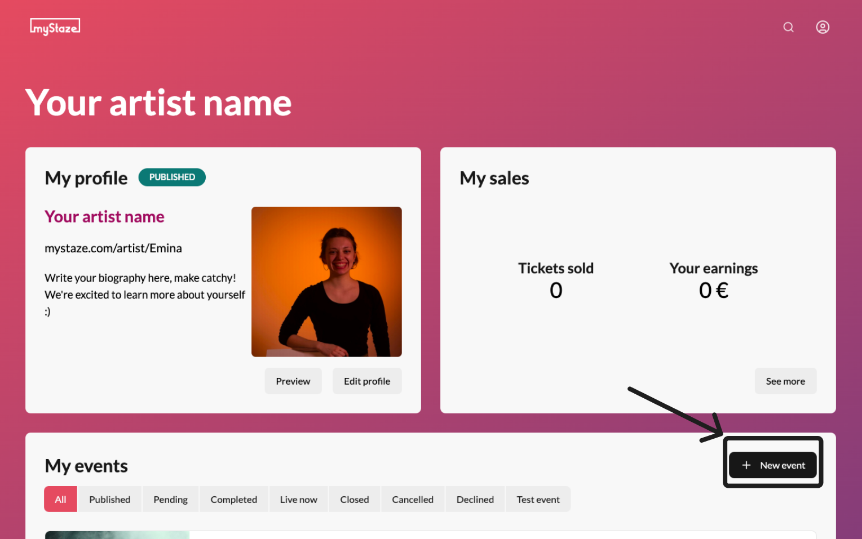Open search with the magnifier icon
The width and height of the screenshot is (862, 539).
click(788, 27)
